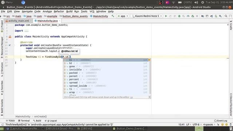Click the Wi-Fi network icon in top panel
233x131 pixels.
tap(173, 3)
